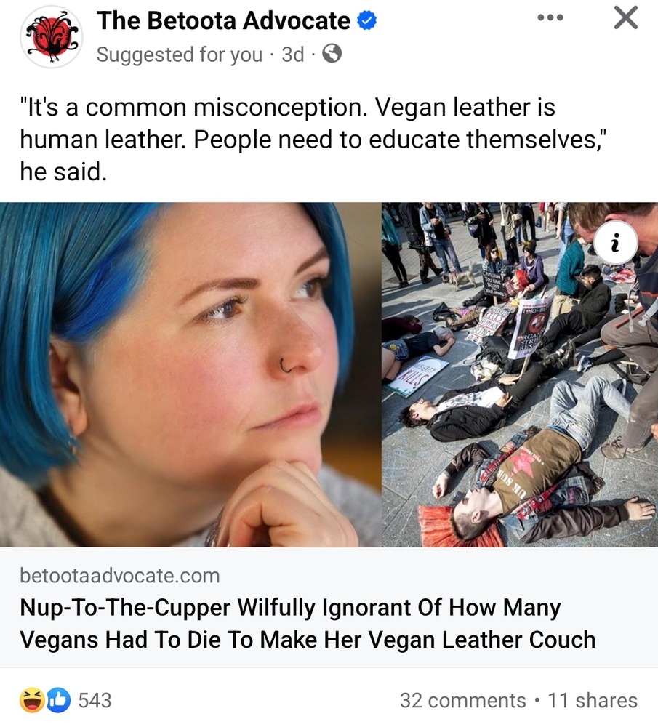The image size is (658, 727).
Task: Tap the image info 'i' button
Action: pos(616,243)
